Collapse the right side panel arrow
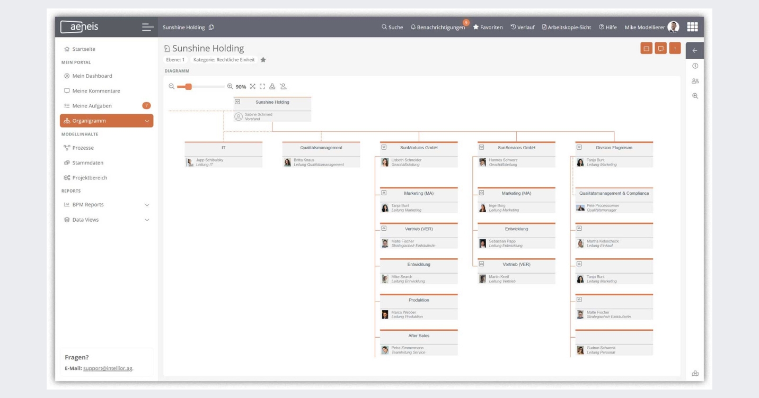The image size is (759, 398). pyautogui.click(x=695, y=51)
